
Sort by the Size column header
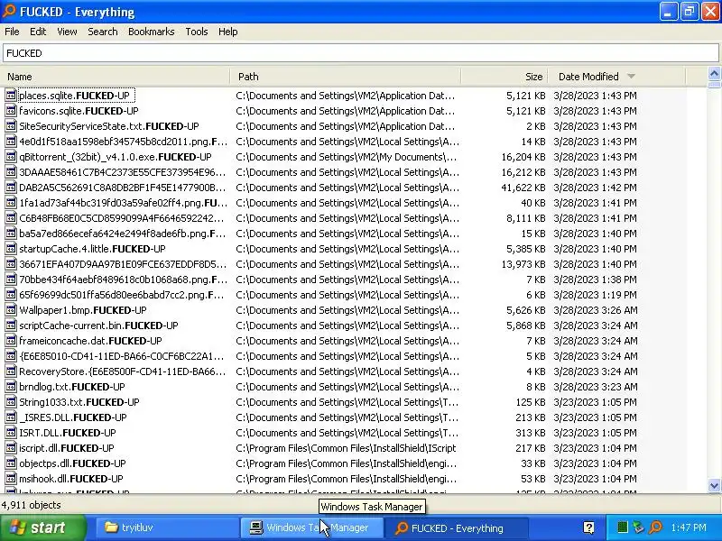click(504, 77)
